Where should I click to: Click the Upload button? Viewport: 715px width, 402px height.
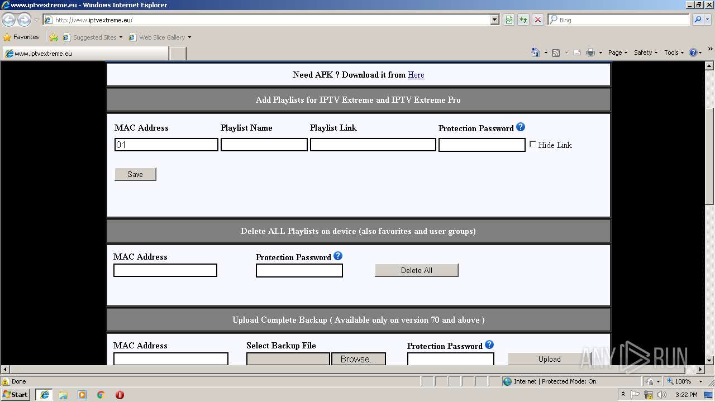coord(550,359)
